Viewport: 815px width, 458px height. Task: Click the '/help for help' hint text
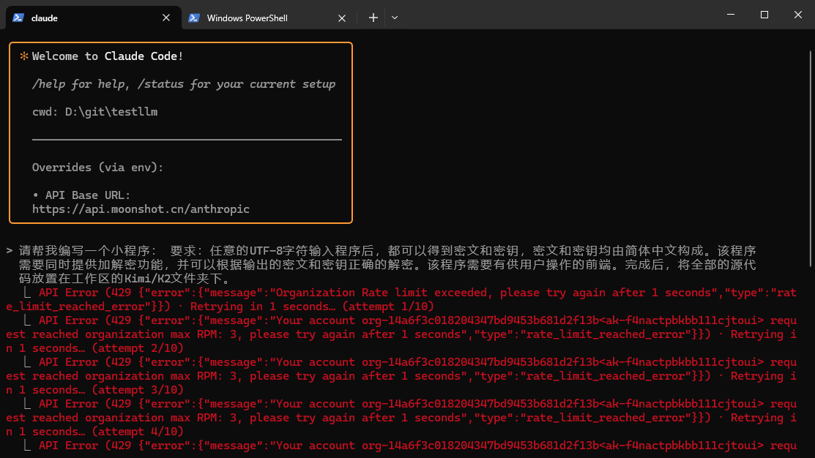point(81,84)
